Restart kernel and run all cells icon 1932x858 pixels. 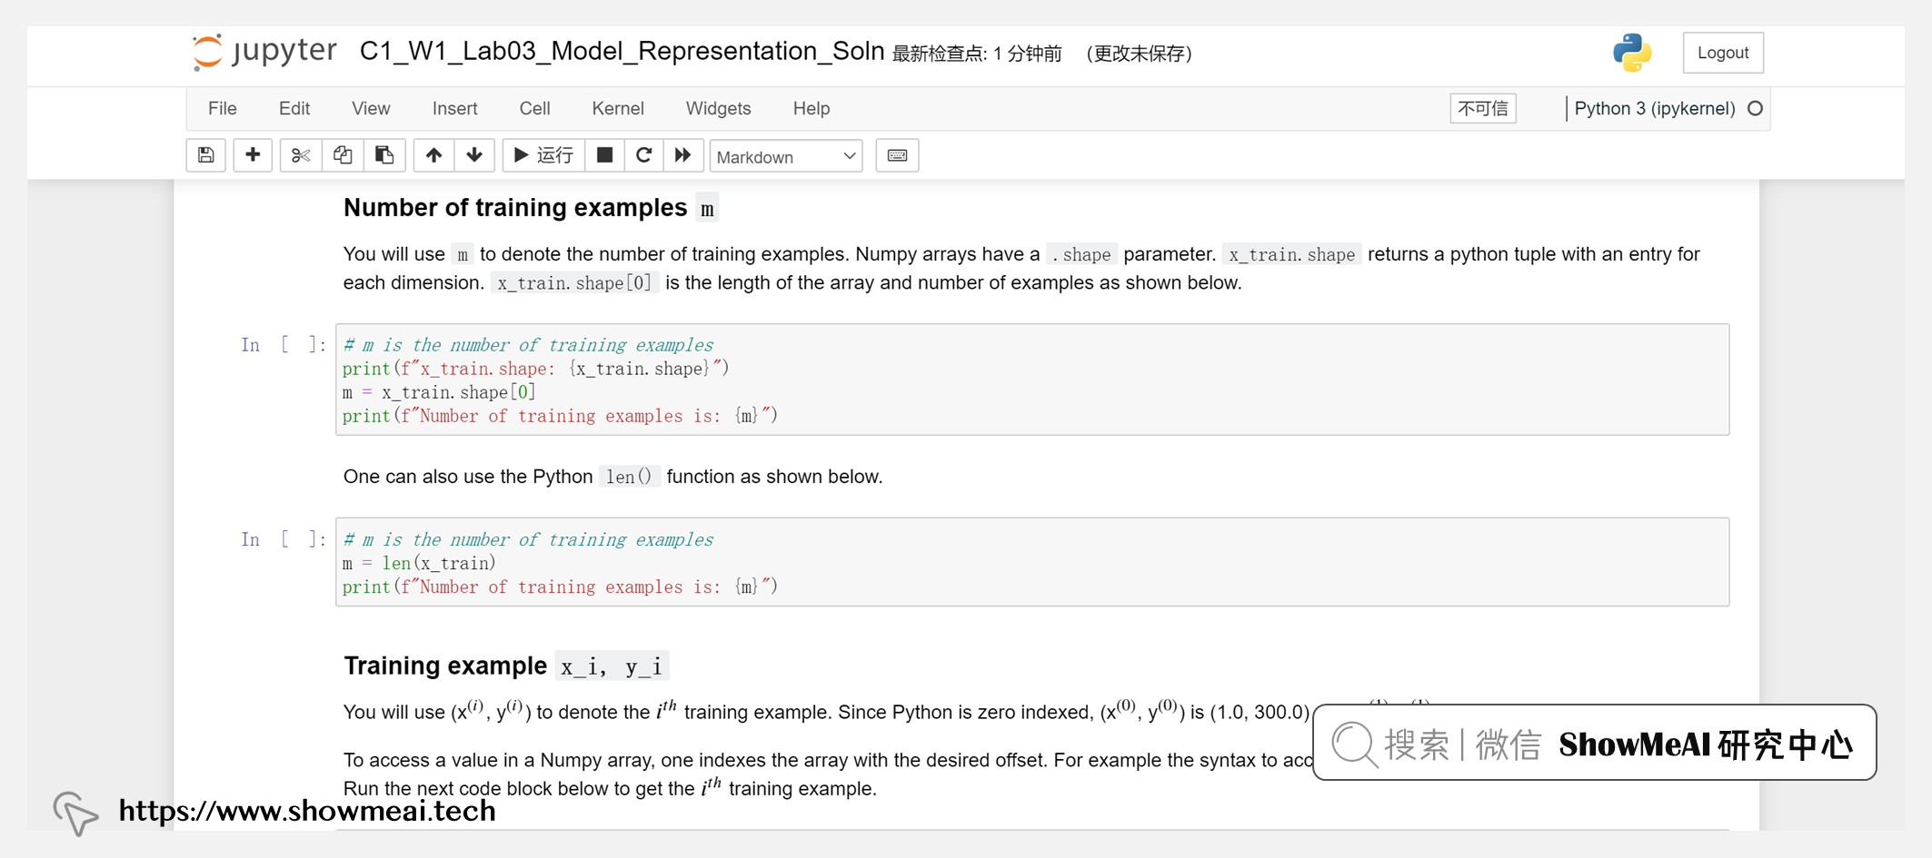pos(682,155)
